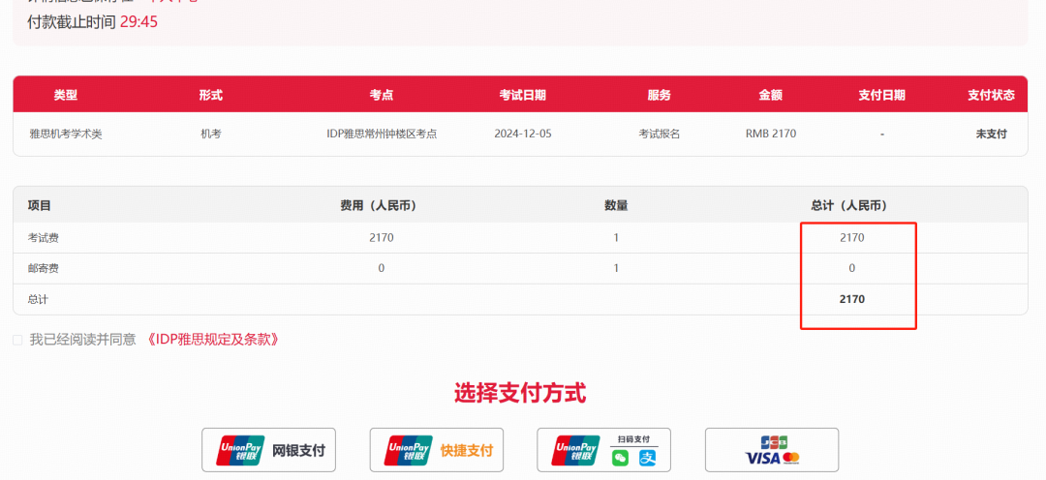Click the JCB logo icon
The image size is (1046, 480).
[774, 442]
